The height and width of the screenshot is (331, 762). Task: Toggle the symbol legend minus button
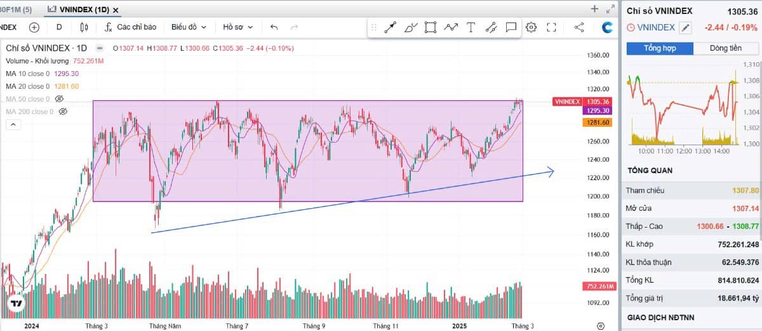pyautogui.click(x=99, y=48)
